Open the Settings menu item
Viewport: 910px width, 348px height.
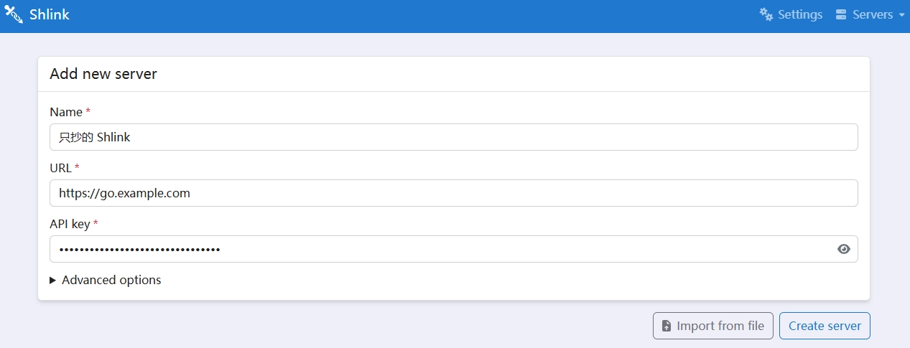point(799,14)
